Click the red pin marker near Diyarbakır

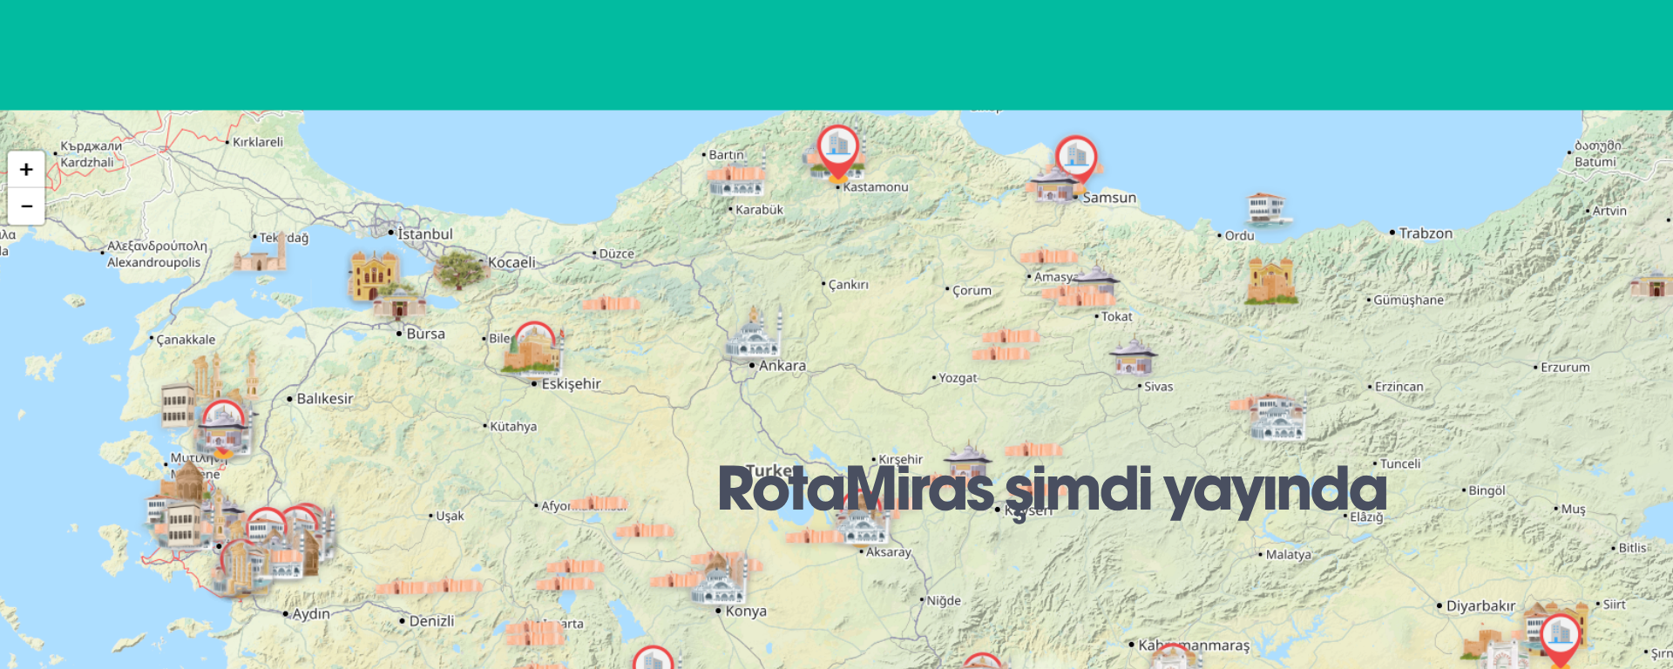1560,640
